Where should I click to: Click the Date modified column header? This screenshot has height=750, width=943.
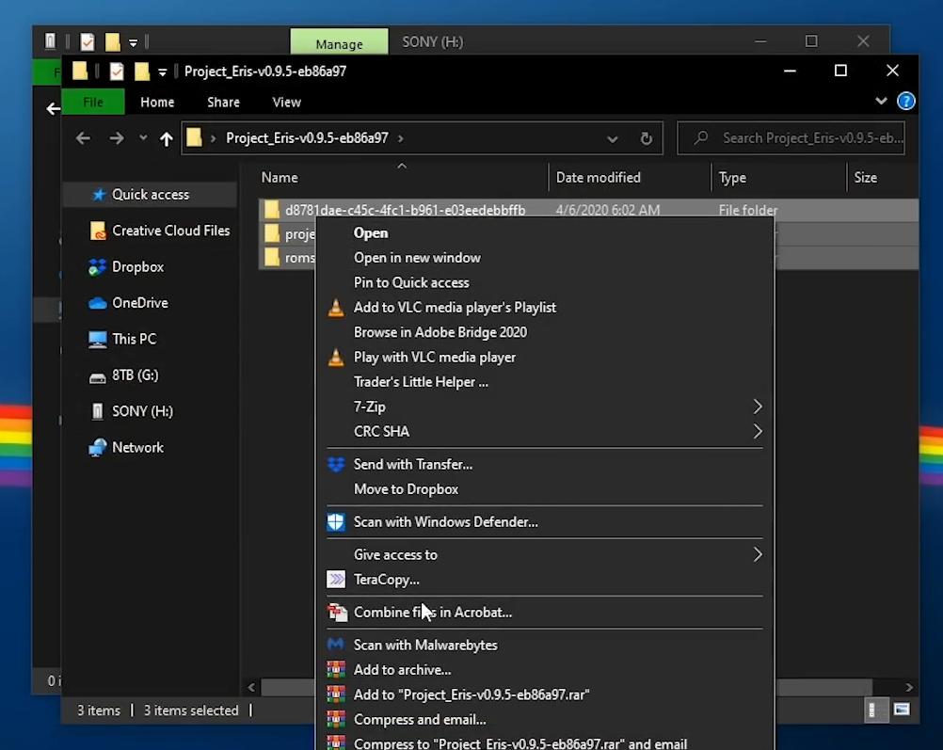(x=599, y=178)
